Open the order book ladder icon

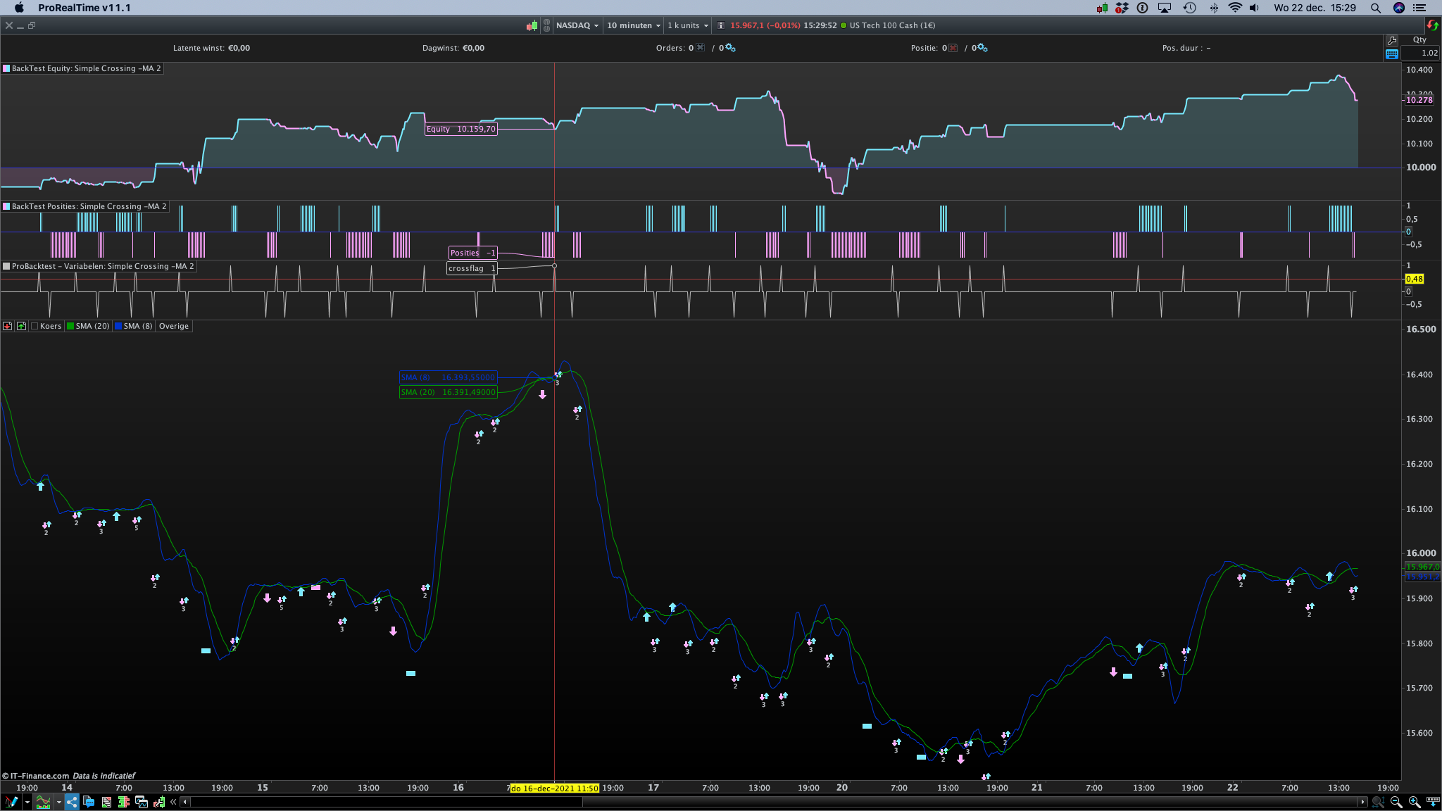124,802
